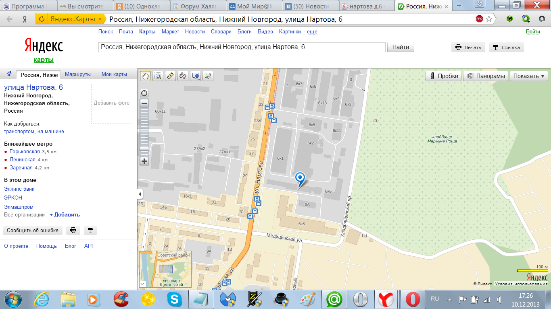Open the Помощь footer link

(46, 246)
